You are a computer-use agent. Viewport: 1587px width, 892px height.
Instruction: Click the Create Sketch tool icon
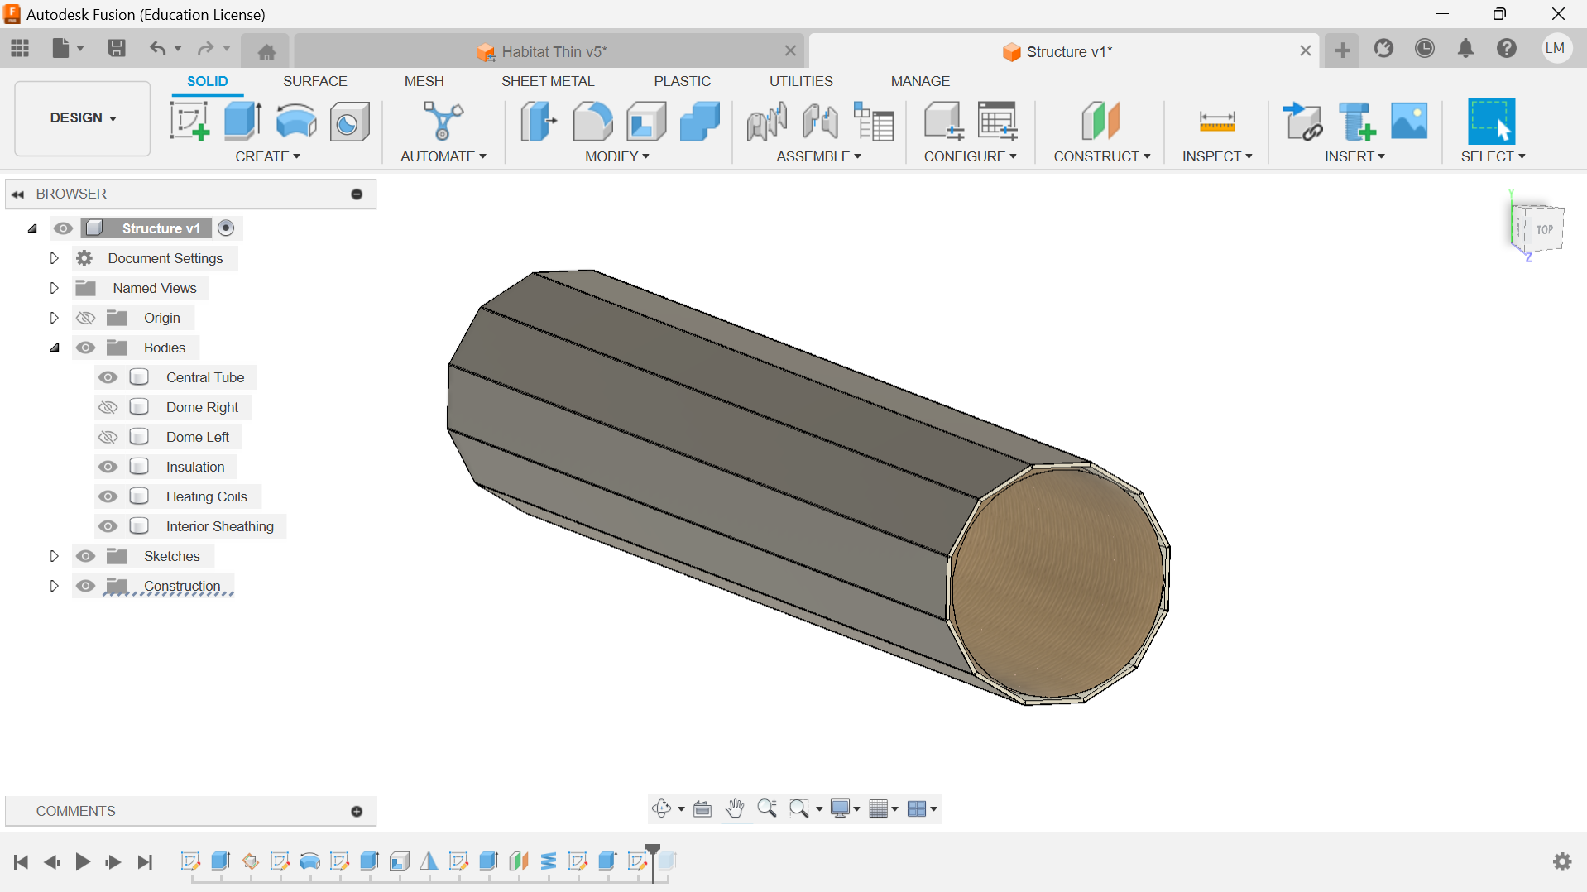click(x=189, y=122)
